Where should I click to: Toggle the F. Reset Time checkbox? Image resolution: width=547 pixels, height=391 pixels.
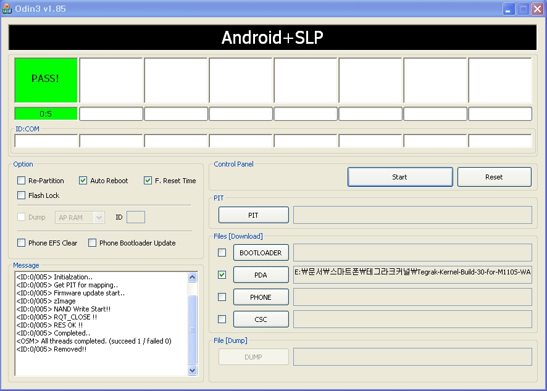tap(148, 181)
